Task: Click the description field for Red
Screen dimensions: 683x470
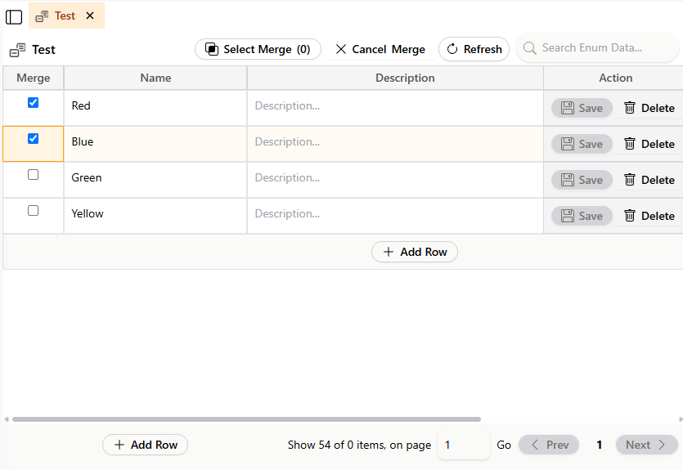Action: (395, 106)
